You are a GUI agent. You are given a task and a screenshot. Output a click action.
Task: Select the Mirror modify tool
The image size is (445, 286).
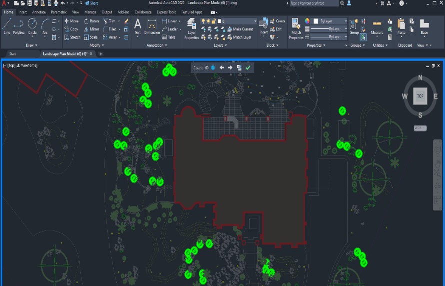(x=92, y=29)
